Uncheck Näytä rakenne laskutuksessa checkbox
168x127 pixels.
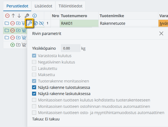tap(34, 94)
